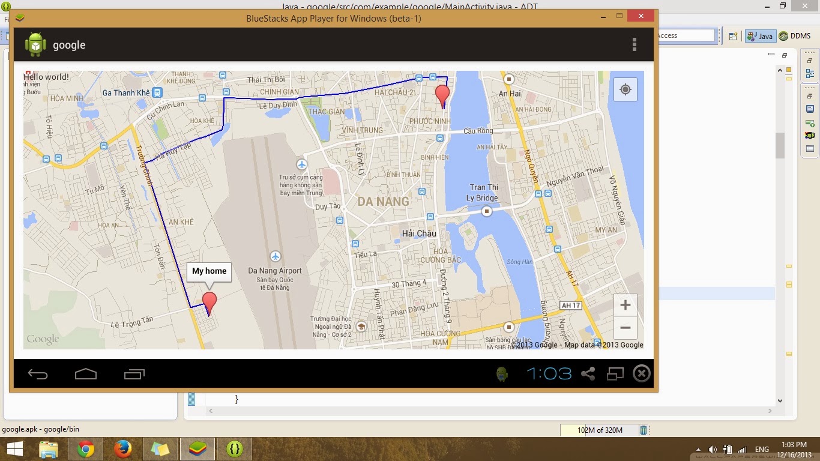Switch to the Java perspective in ADT
The height and width of the screenshot is (461, 820).
(761, 36)
